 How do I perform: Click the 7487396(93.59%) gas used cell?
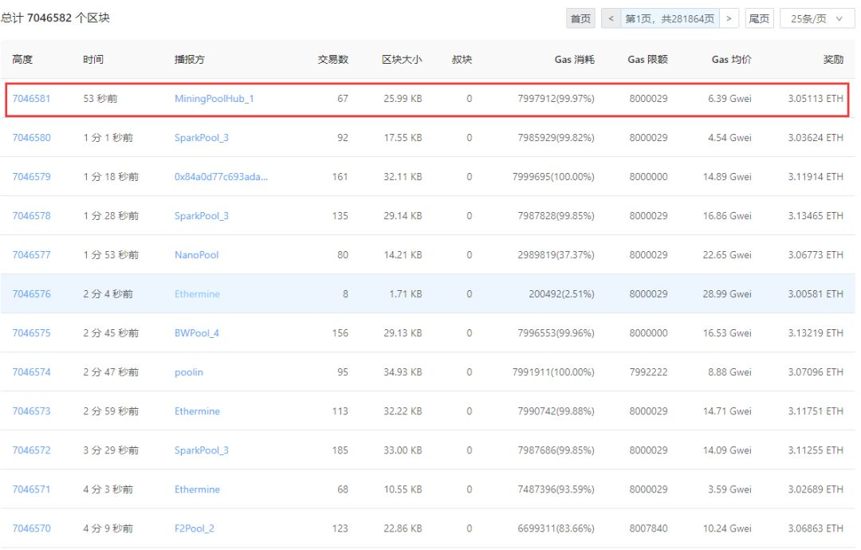click(556, 489)
